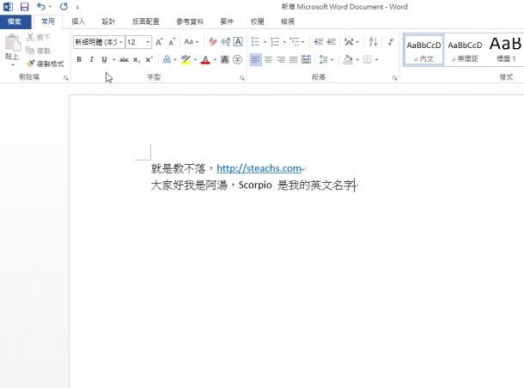The width and height of the screenshot is (524, 388).
Task: Click the increase font size icon
Action: (159, 41)
